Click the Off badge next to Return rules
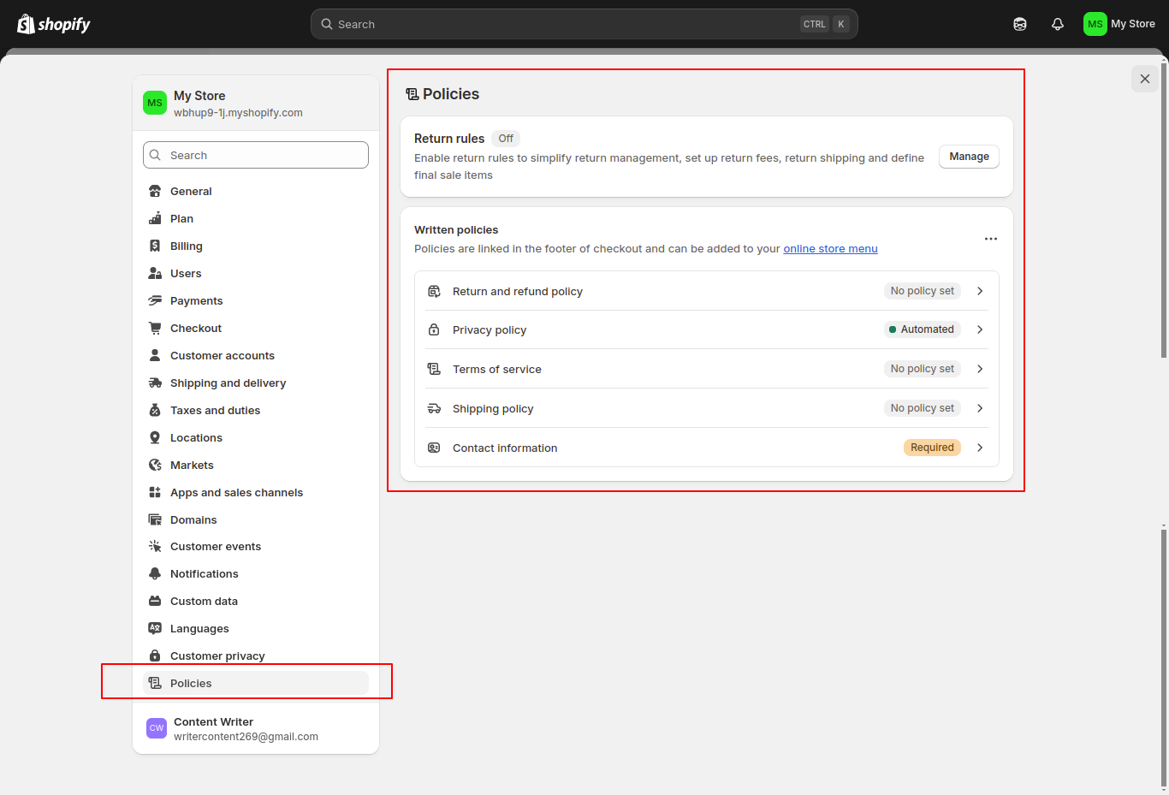This screenshot has height=795, width=1169. point(505,138)
